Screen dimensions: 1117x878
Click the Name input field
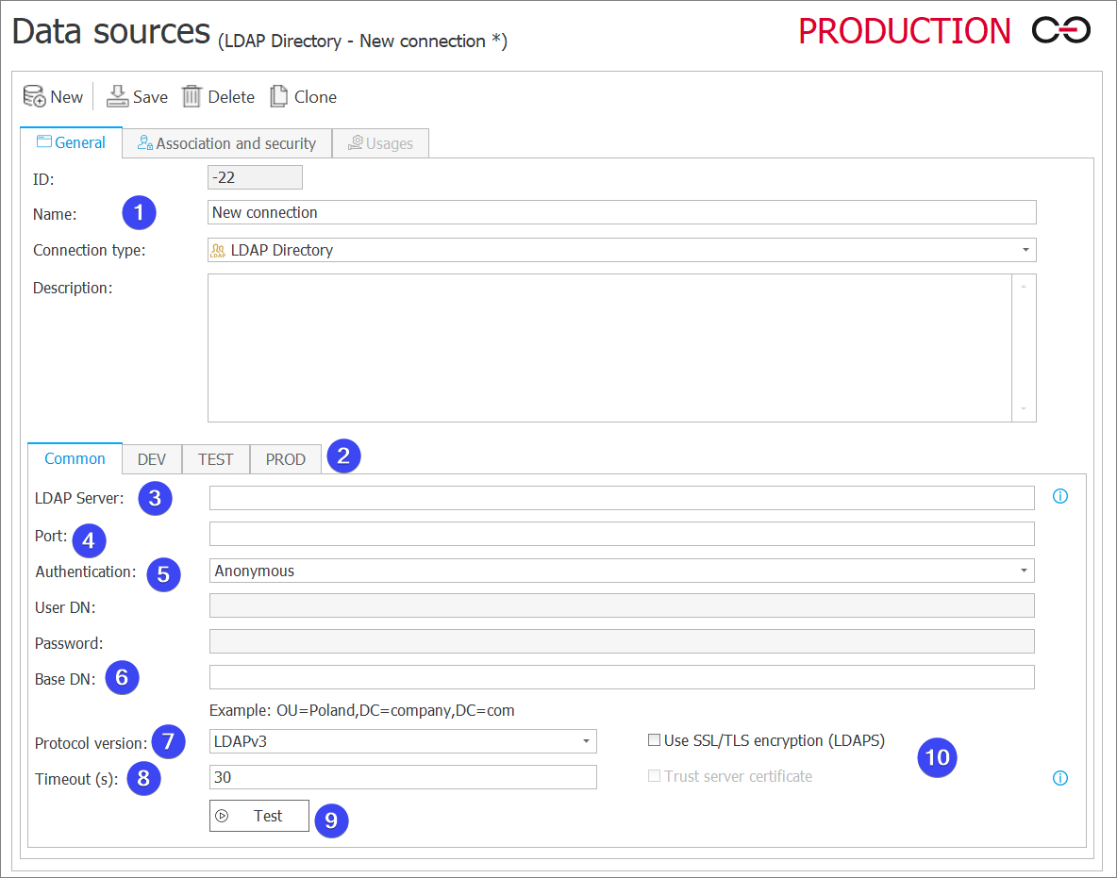[622, 212]
